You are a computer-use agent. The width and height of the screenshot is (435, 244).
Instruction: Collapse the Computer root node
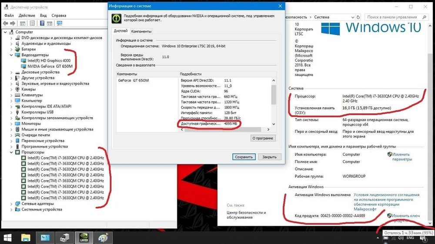point(5,32)
